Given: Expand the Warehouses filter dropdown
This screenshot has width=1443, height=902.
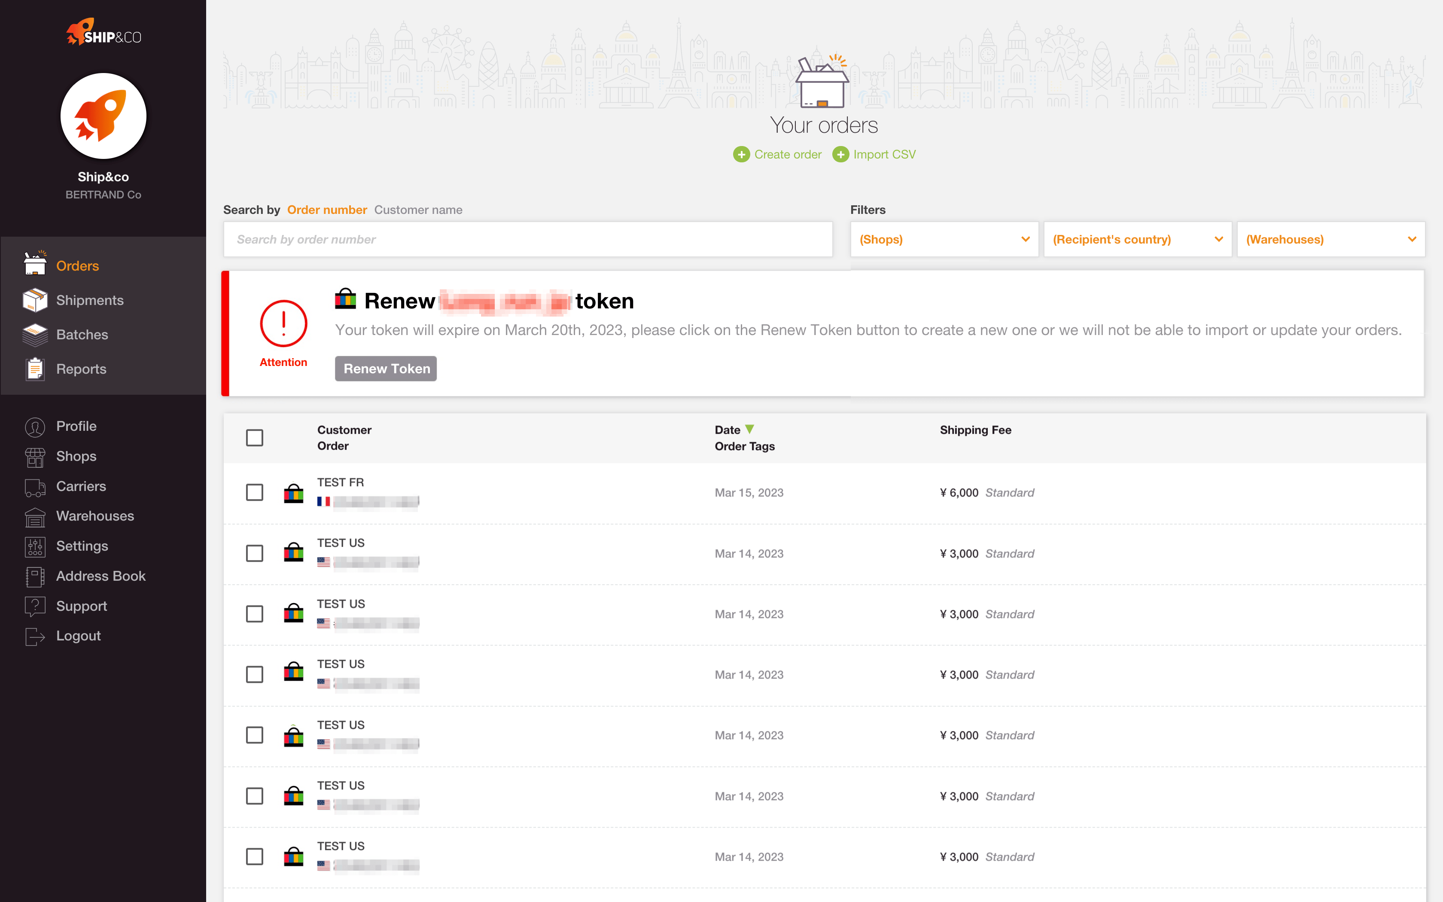Looking at the screenshot, I should tap(1330, 239).
